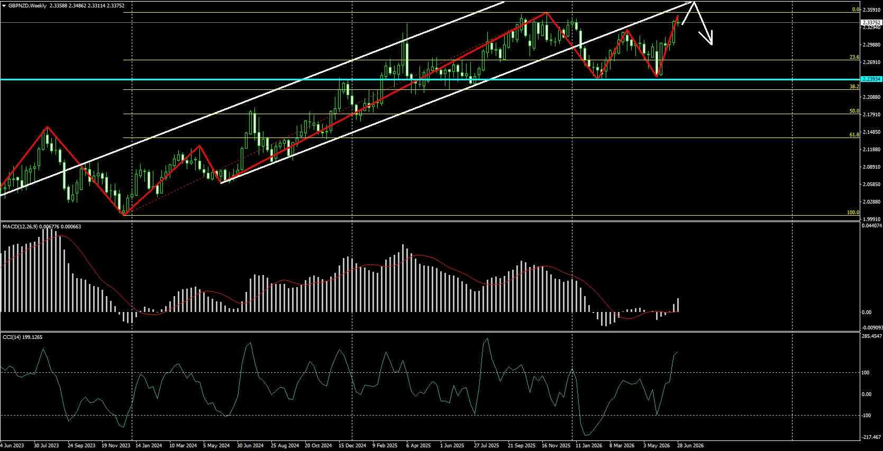Click the 0.044074 MACD scale value
The height and width of the screenshot is (451, 883).
pyautogui.click(x=871, y=226)
